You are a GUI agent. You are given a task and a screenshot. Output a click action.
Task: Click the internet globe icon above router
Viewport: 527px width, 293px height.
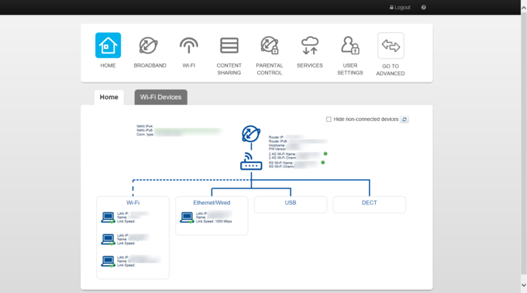(x=251, y=134)
